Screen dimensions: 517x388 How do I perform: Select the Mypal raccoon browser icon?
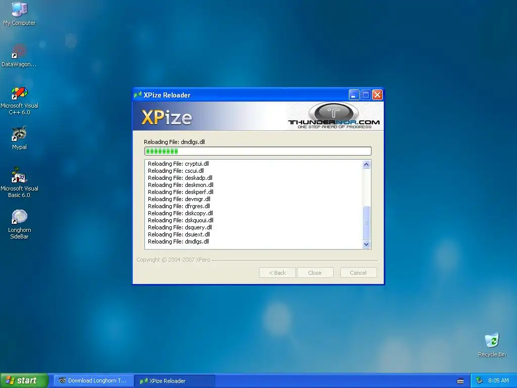coord(19,138)
